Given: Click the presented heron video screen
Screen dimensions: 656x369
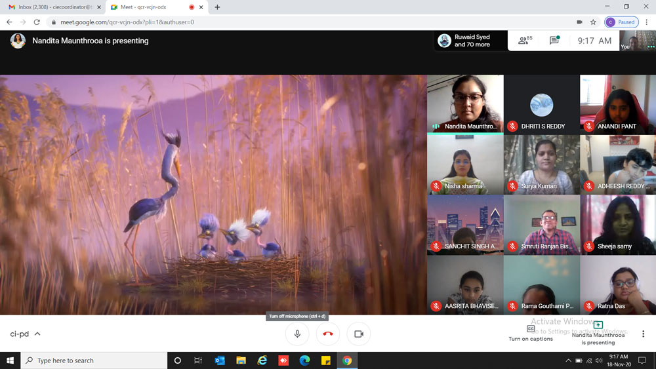Looking at the screenshot, I should click(x=213, y=195).
